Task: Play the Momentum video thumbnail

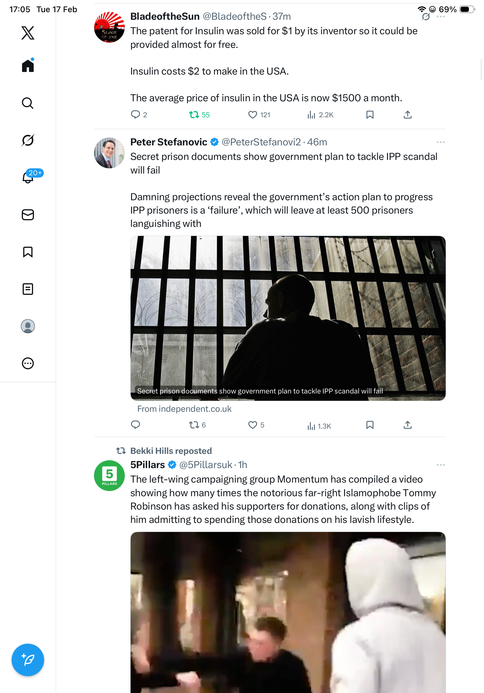Action: pos(288,613)
